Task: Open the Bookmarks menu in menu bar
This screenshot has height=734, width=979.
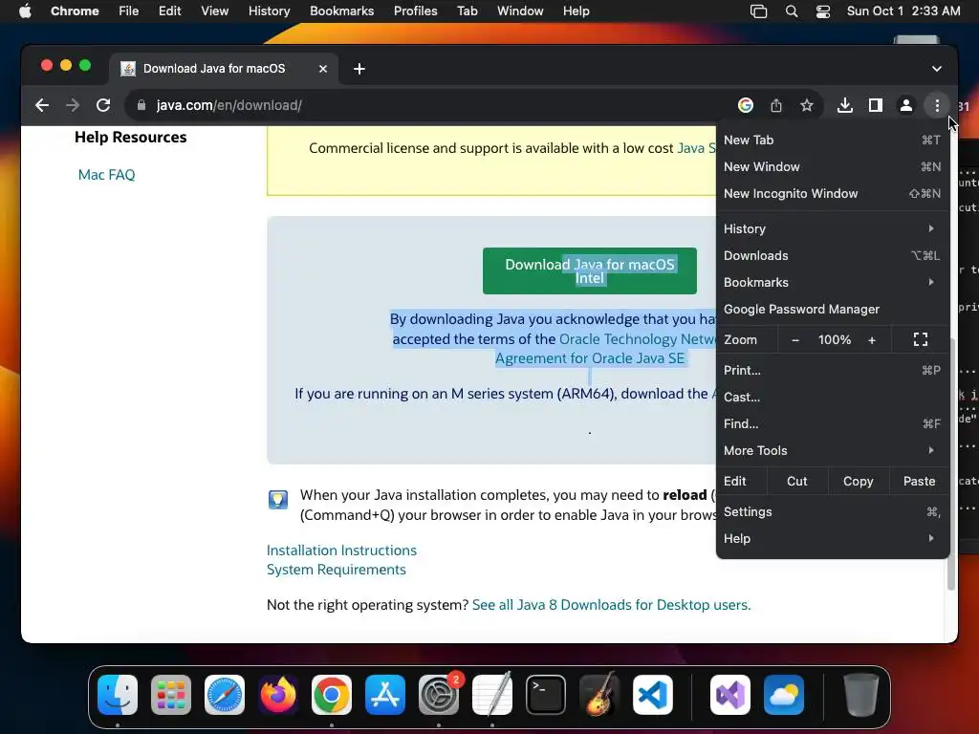Action: (x=341, y=11)
